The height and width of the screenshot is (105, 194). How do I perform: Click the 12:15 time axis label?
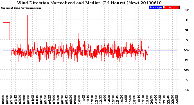[x=92, y=99]
